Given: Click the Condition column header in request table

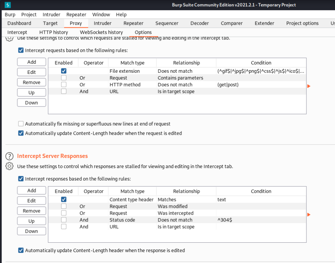Looking at the screenshot, I should (x=261, y=63).
